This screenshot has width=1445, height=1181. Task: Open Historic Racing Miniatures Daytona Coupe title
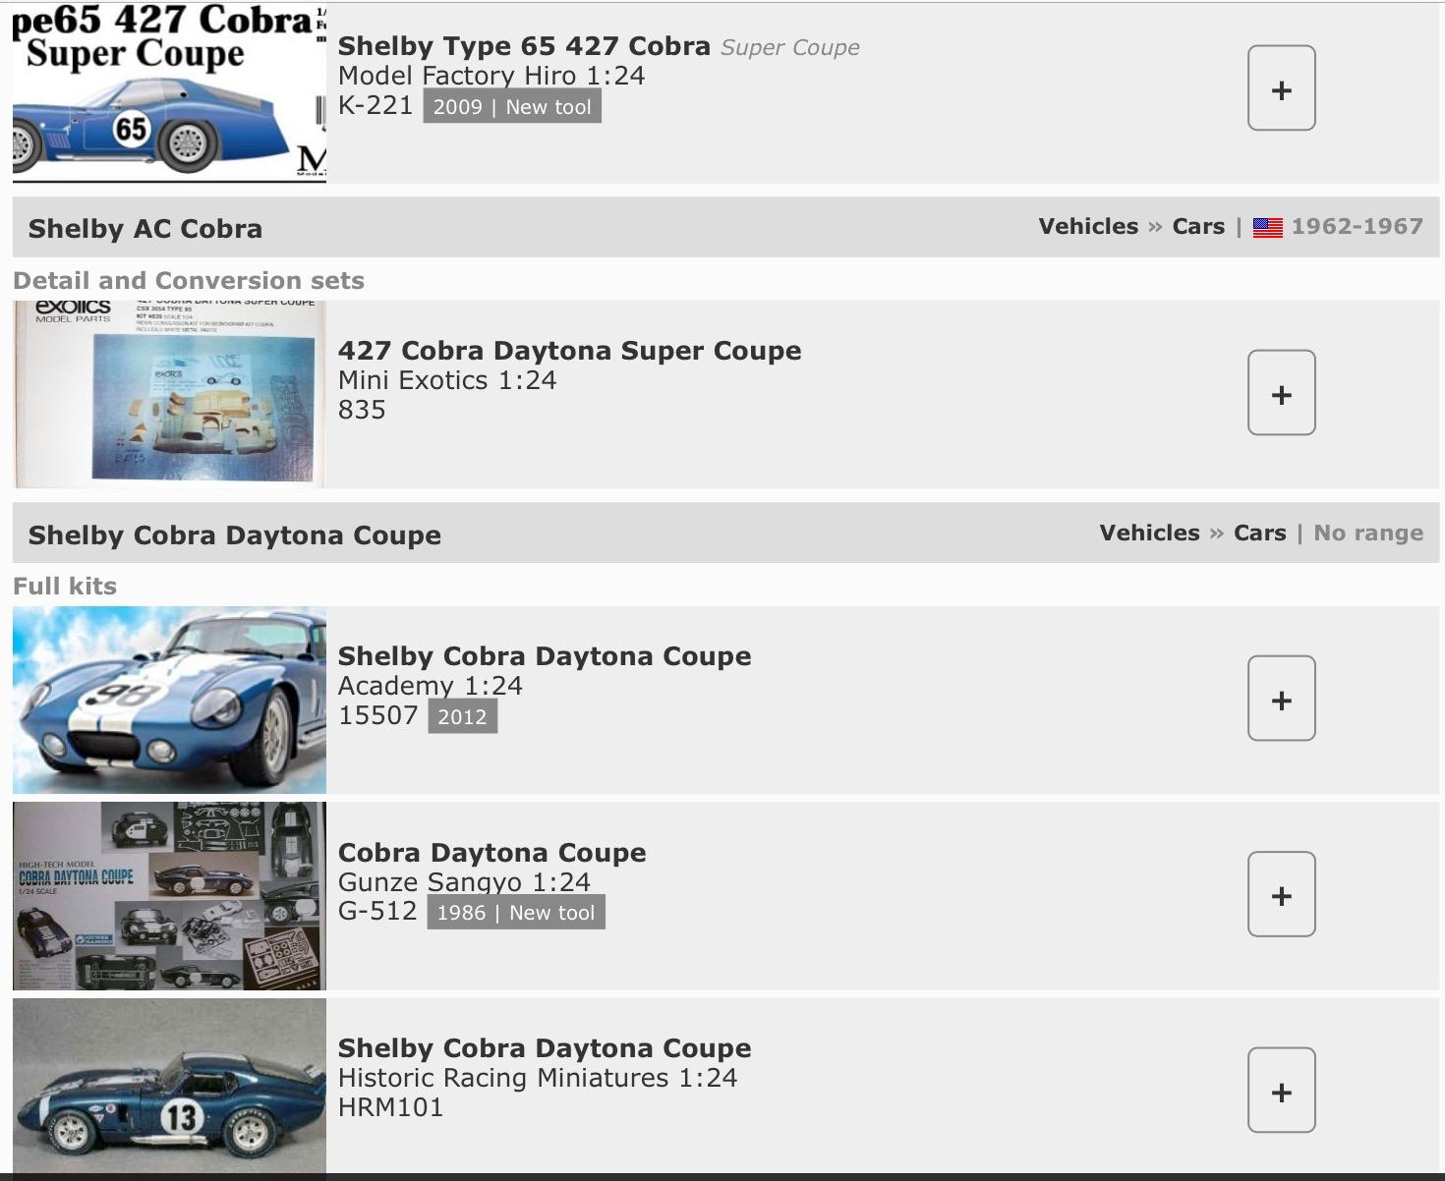coord(544,1048)
